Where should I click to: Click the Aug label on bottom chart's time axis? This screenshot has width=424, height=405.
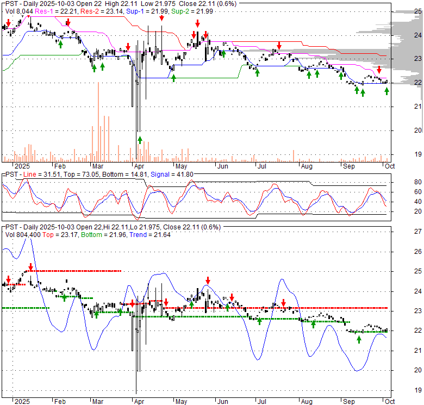307,402
